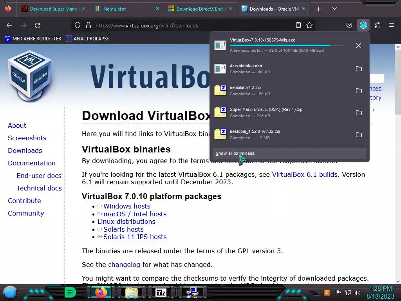Click the taskbar clock showing 1:28 PM
401x301 pixels.
click(x=380, y=292)
